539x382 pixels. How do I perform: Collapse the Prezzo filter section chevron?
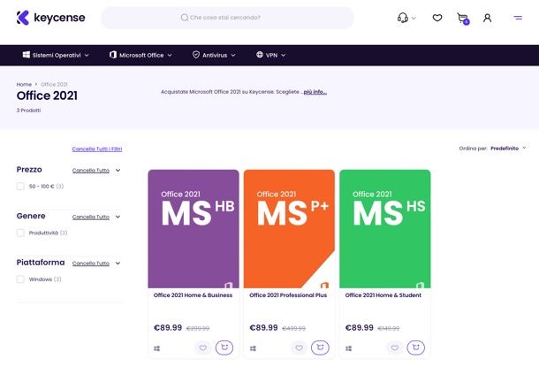(x=118, y=170)
